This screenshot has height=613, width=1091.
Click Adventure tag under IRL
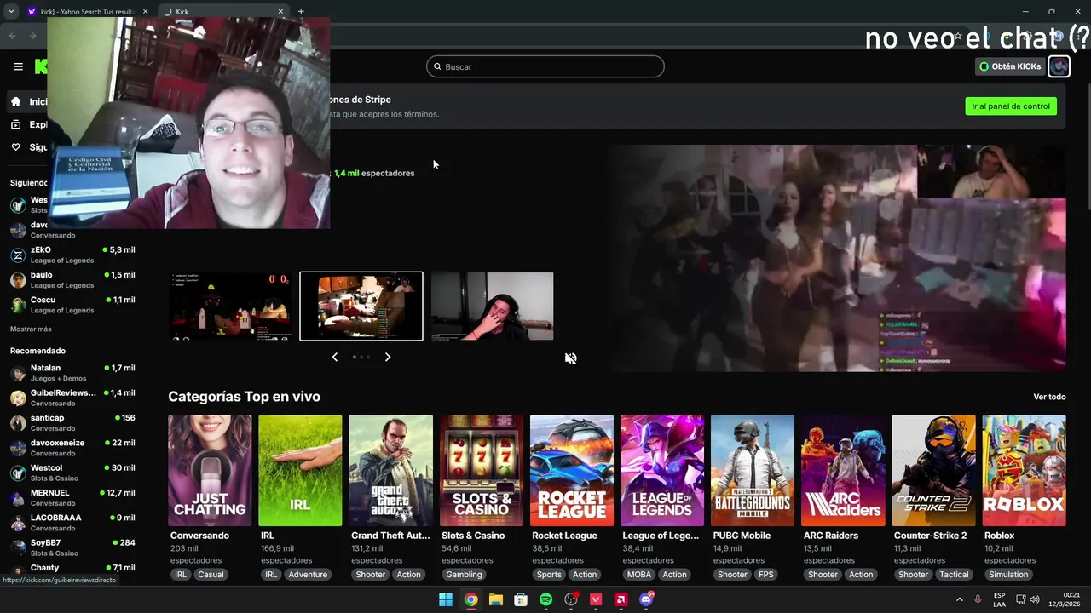[x=308, y=575]
